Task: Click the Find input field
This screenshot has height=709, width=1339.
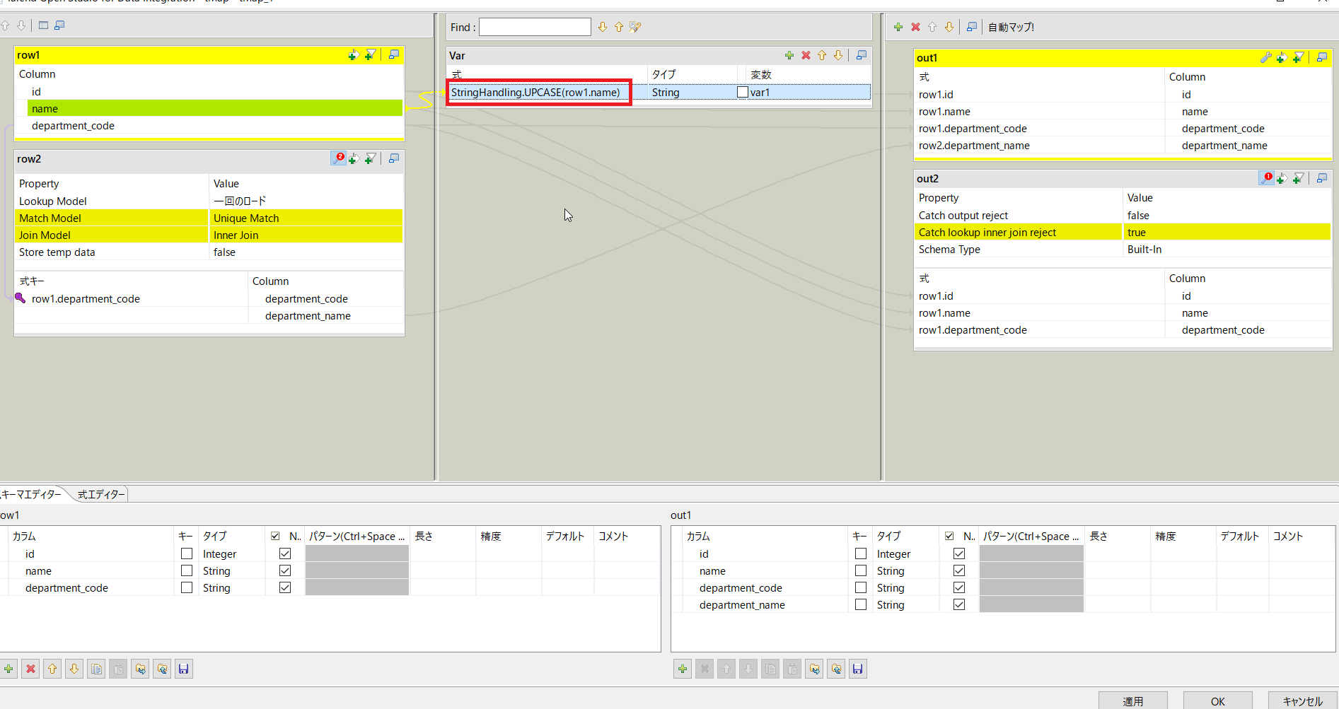Action: (535, 28)
